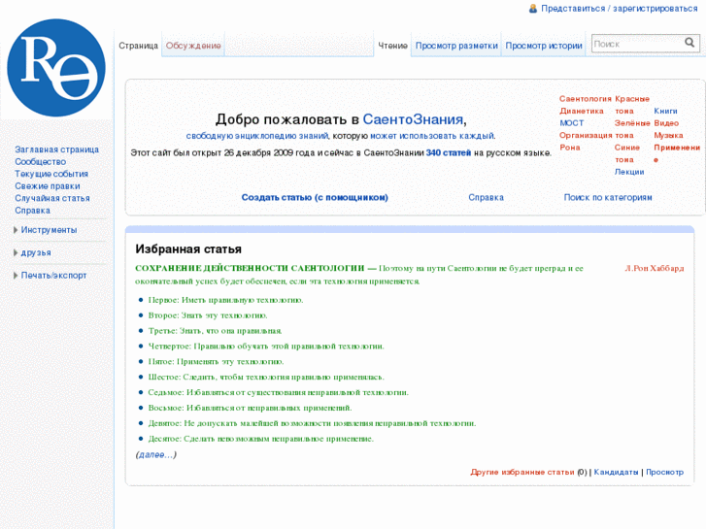This screenshot has height=529, width=706.
Task: Open the Сообщество sidebar link
Action: (41, 162)
